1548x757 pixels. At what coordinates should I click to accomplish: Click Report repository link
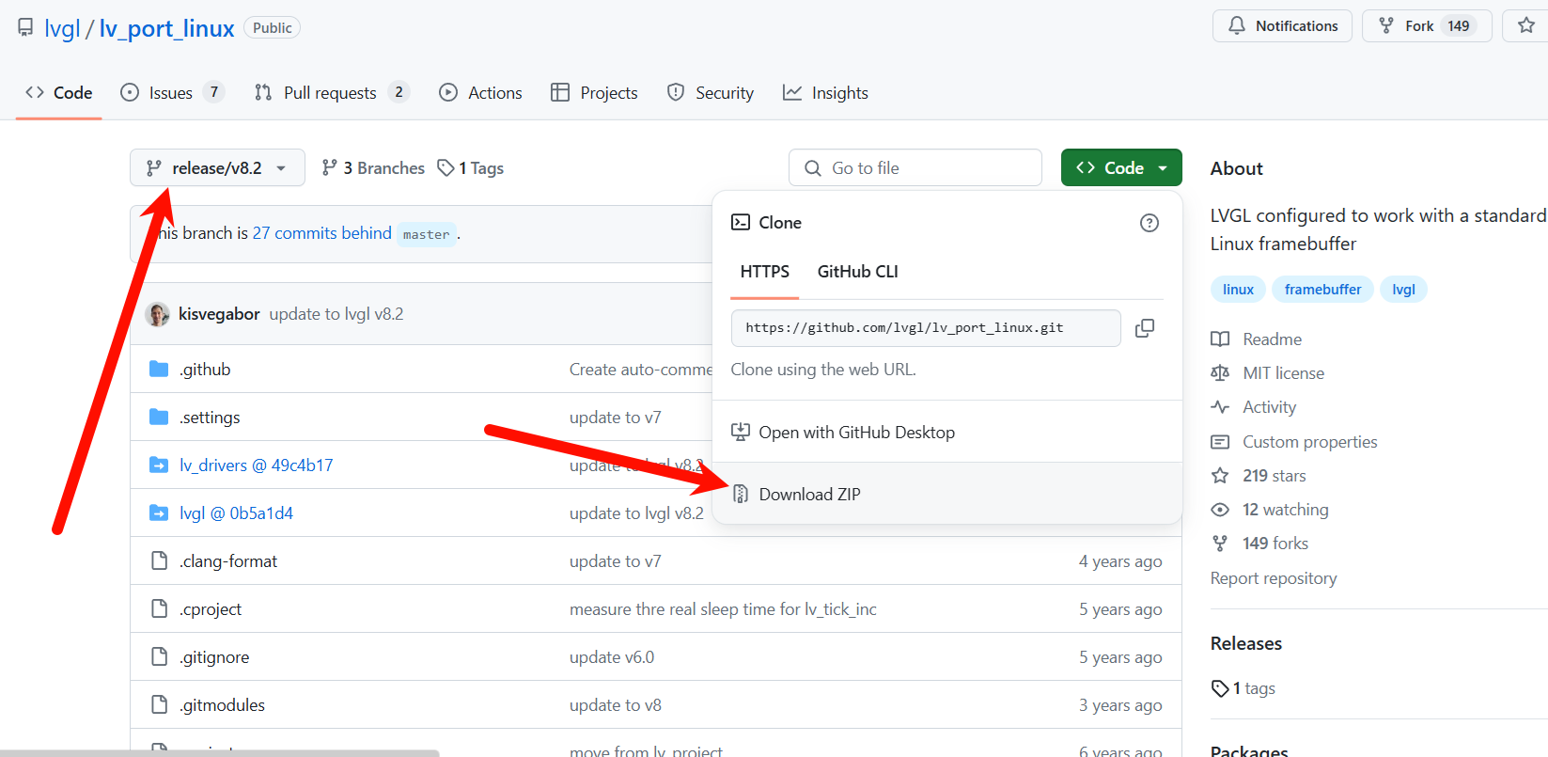[1274, 578]
